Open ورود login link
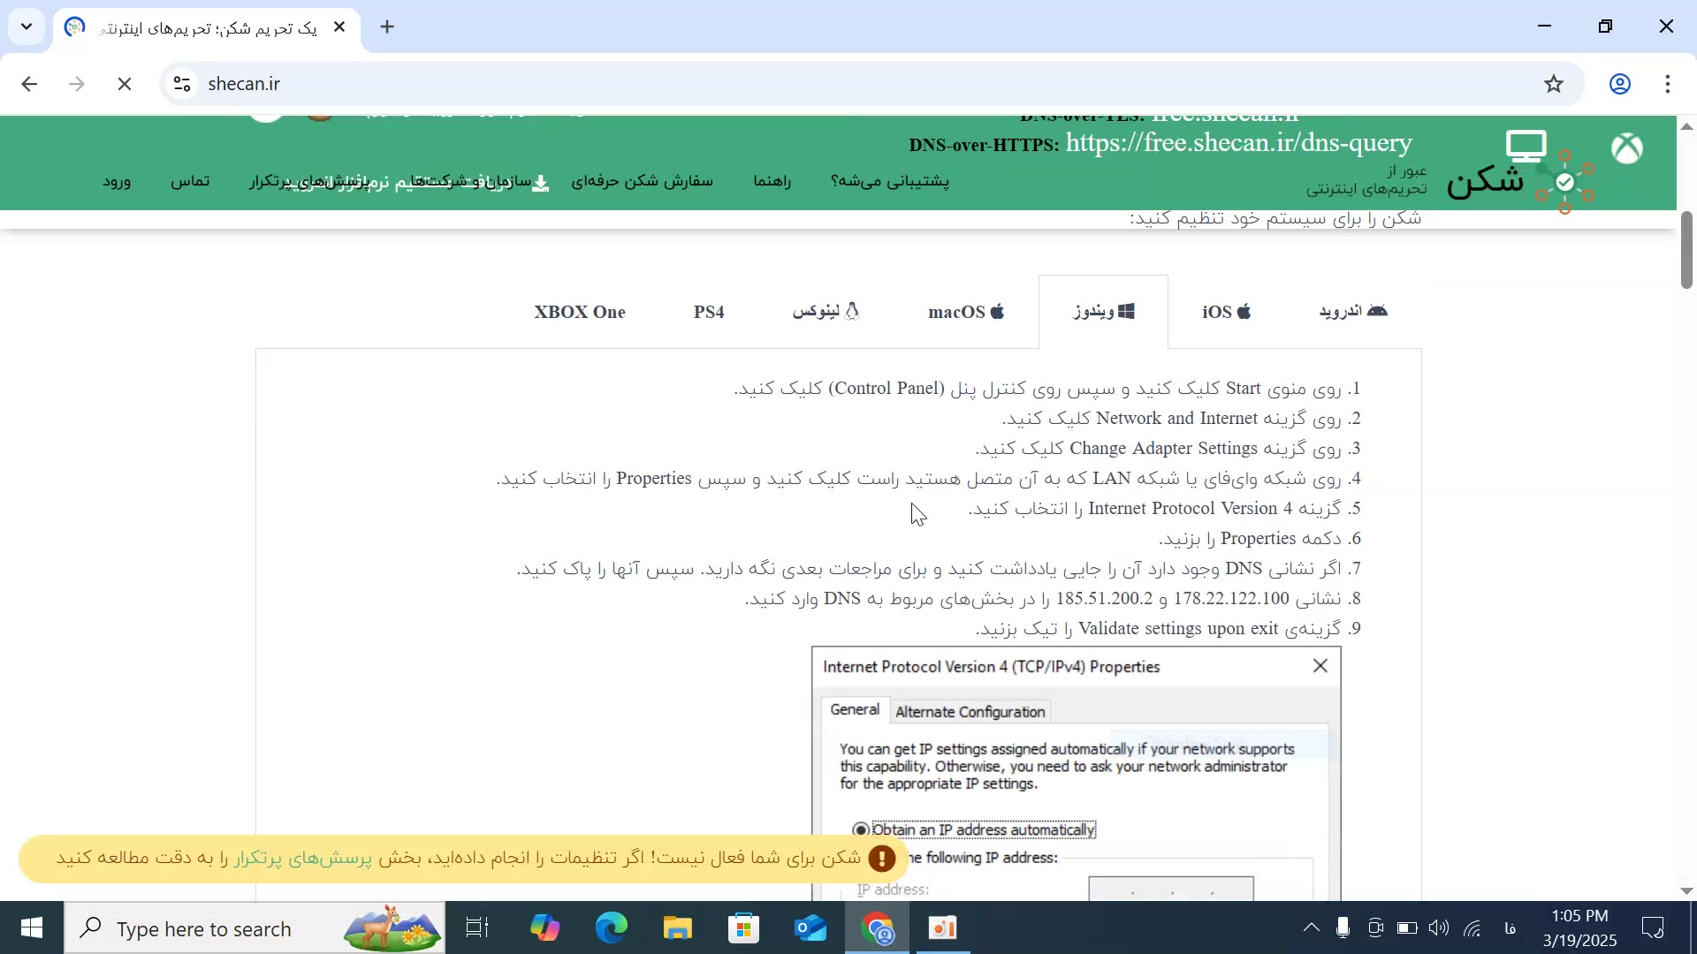The height and width of the screenshot is (954, 1697). point(117,181)
